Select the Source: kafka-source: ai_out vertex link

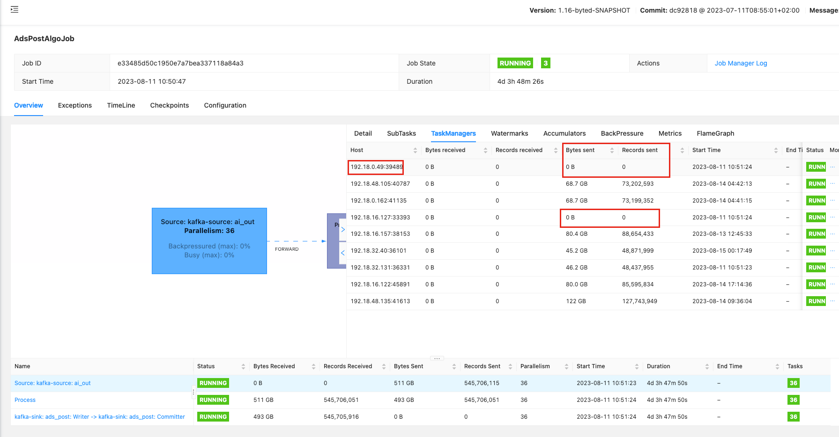(52, 383)
